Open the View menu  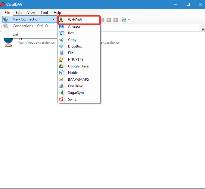tap(31, 13)
